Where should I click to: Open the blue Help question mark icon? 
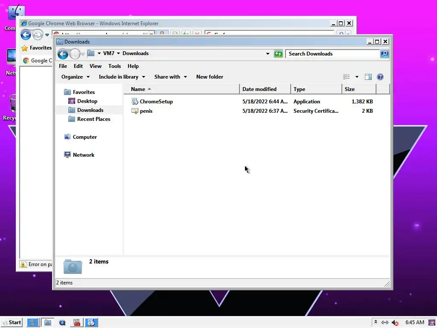click(380, 77)
